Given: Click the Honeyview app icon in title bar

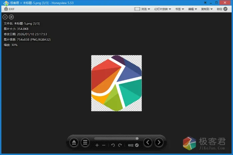Looking at the screenshot, I should click(6, 3).
